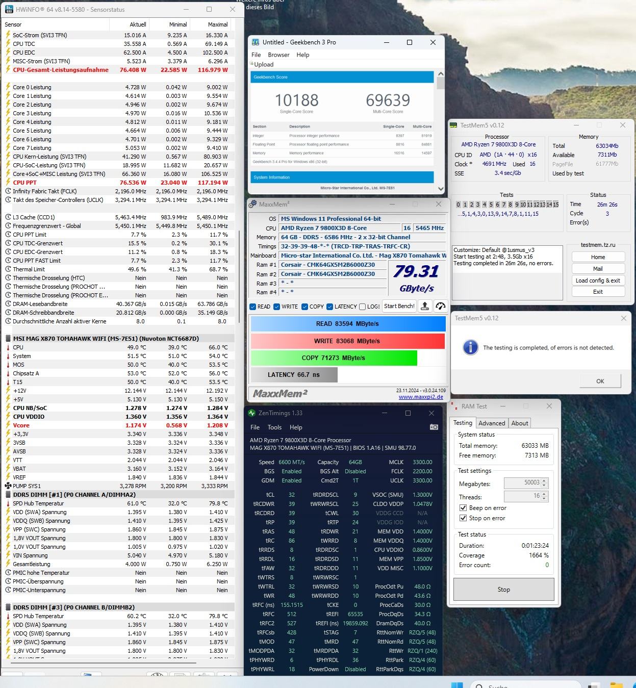The image size is (636, 688).
Task: Click OK in the TestMem5 completion dialog
Action: [600, 381]
